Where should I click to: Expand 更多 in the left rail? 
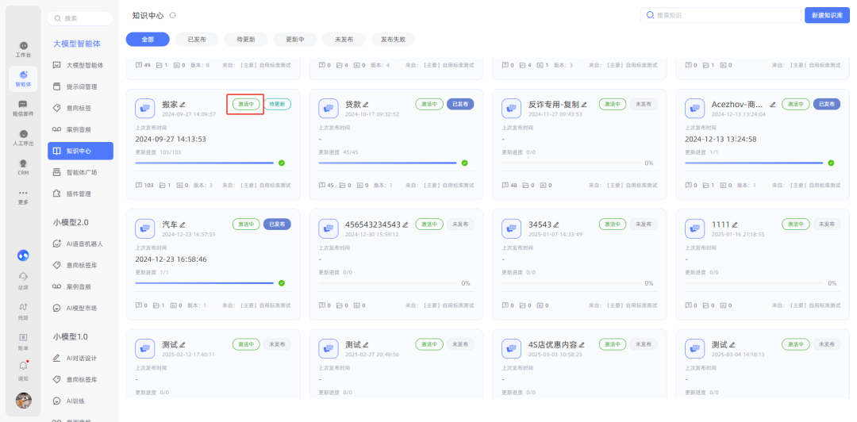pos(23,196)
